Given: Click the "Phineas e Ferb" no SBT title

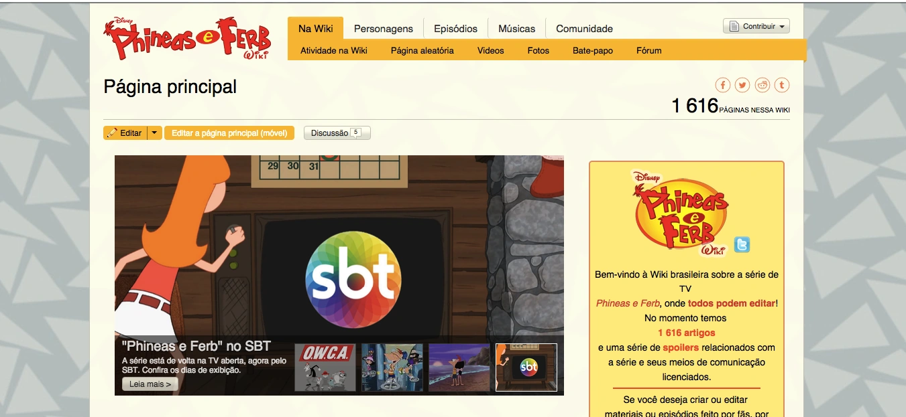Looking at the screenshot, I should click(x=196, y=346).
